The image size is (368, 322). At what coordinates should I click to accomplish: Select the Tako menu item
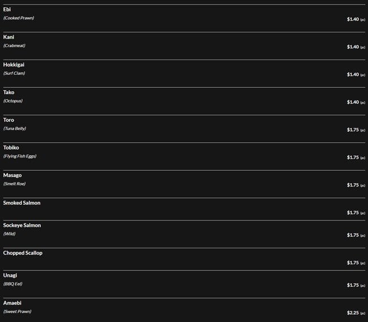[x=8, y=92]
